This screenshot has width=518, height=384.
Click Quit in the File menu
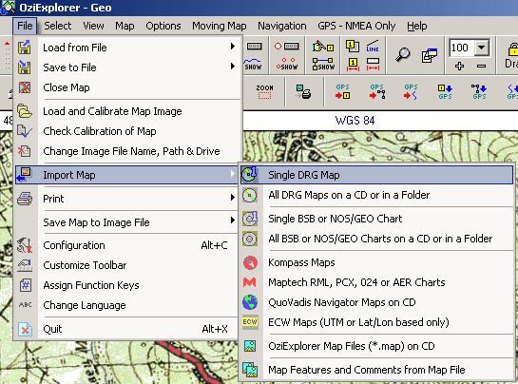coord(127,329)
